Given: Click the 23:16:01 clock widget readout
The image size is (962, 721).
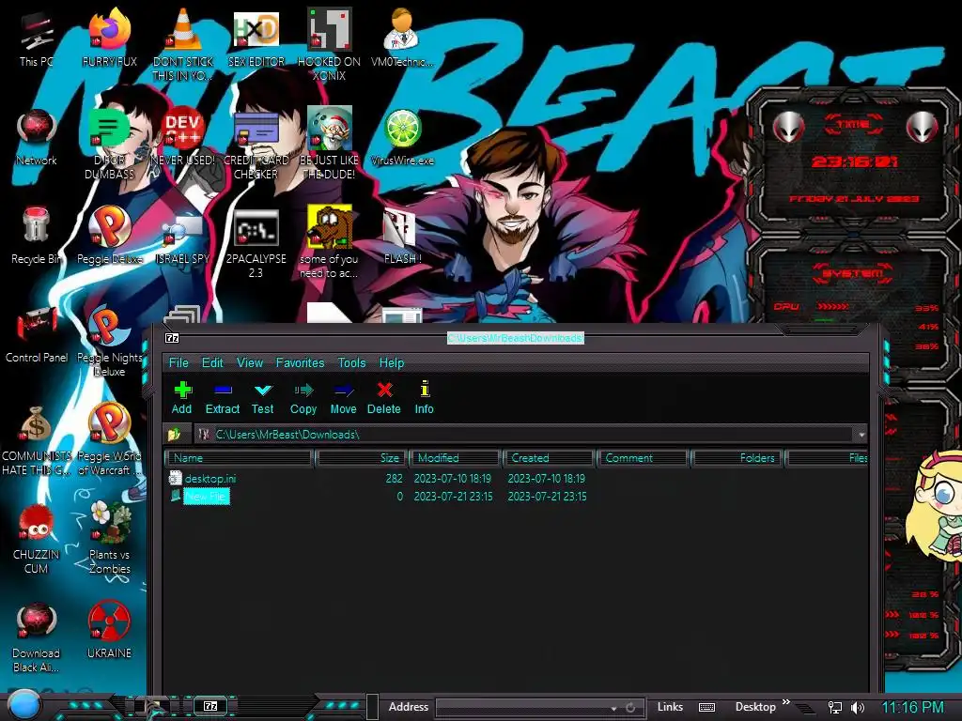Looking at the screenshot, I should [855, 161].
